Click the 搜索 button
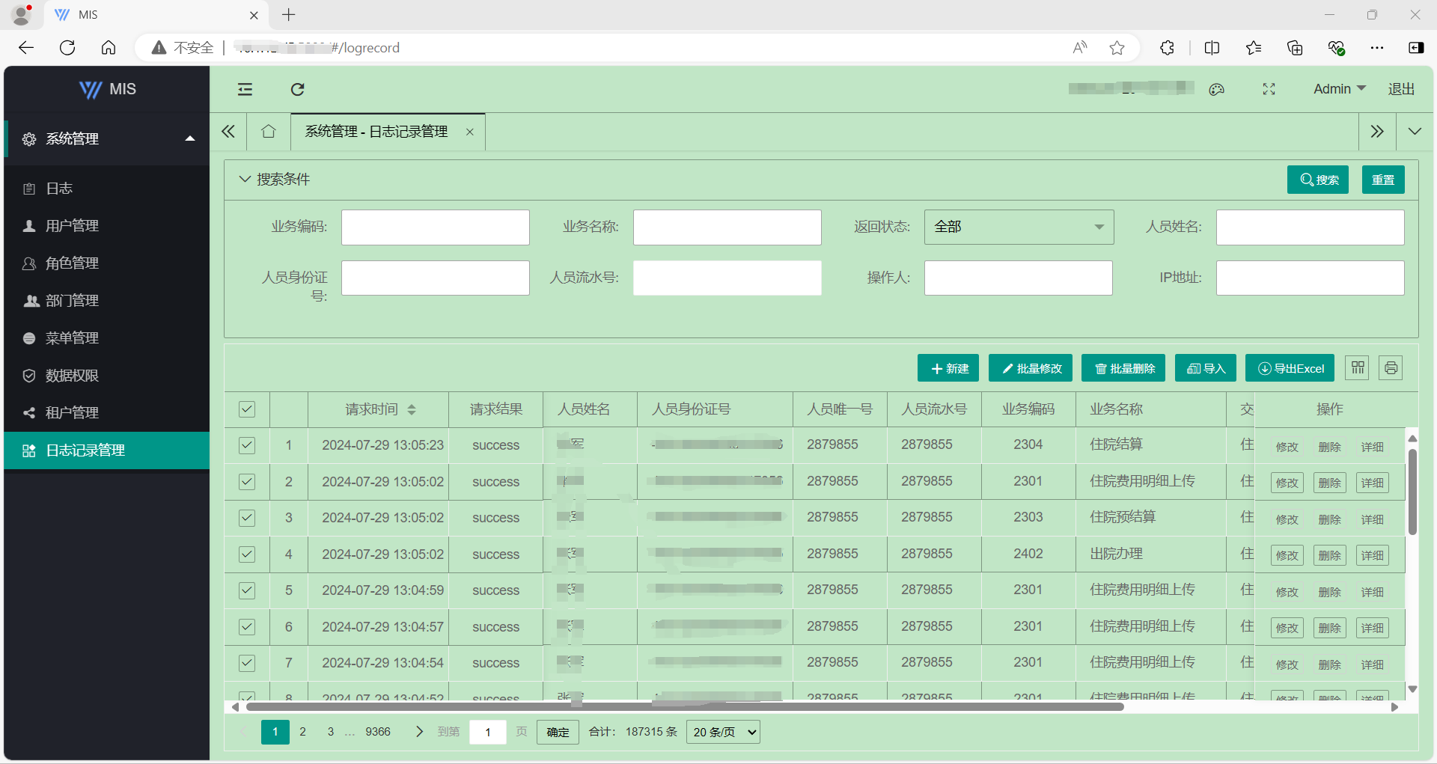This screenshot has width=1437, height=764. pyautogui.click(x=1318, y=180)
